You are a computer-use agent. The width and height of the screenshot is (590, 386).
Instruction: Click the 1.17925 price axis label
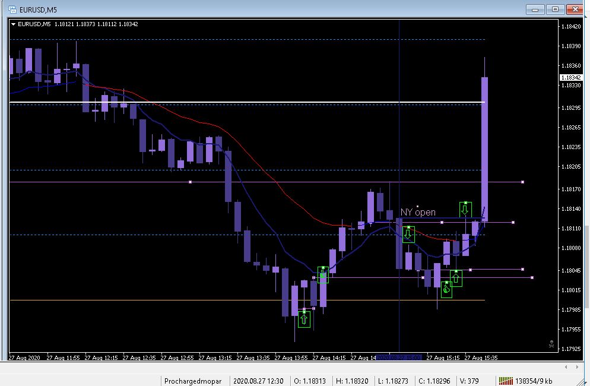[x=571, y=349]
